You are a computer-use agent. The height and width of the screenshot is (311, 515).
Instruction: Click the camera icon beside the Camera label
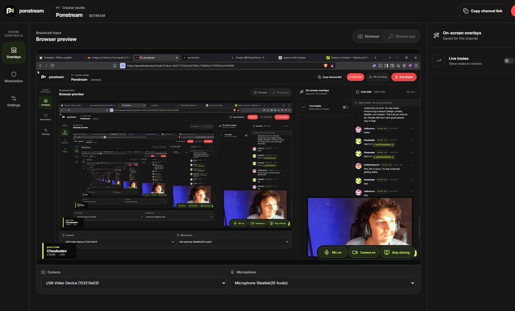[x=43, y=272]
